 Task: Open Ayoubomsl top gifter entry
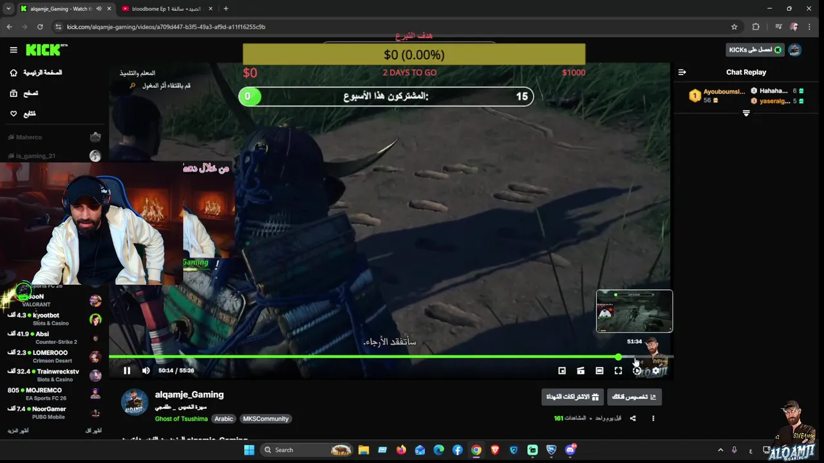[x=717, y=96]
